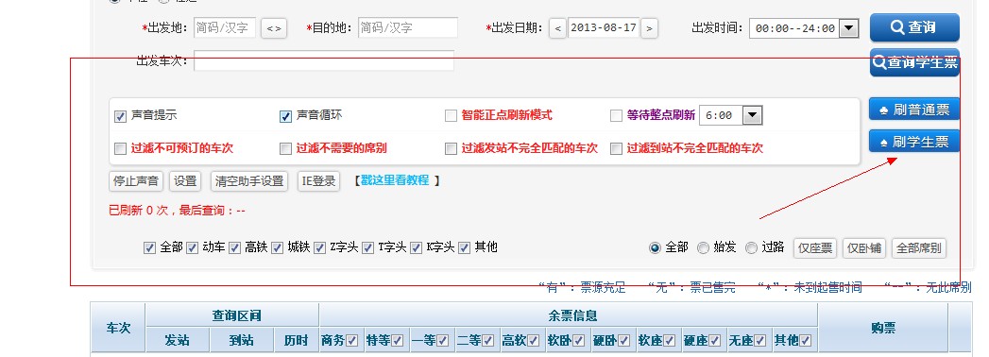Open the 出发时间 00:00--24:00 dropdown

click(804, 28)
